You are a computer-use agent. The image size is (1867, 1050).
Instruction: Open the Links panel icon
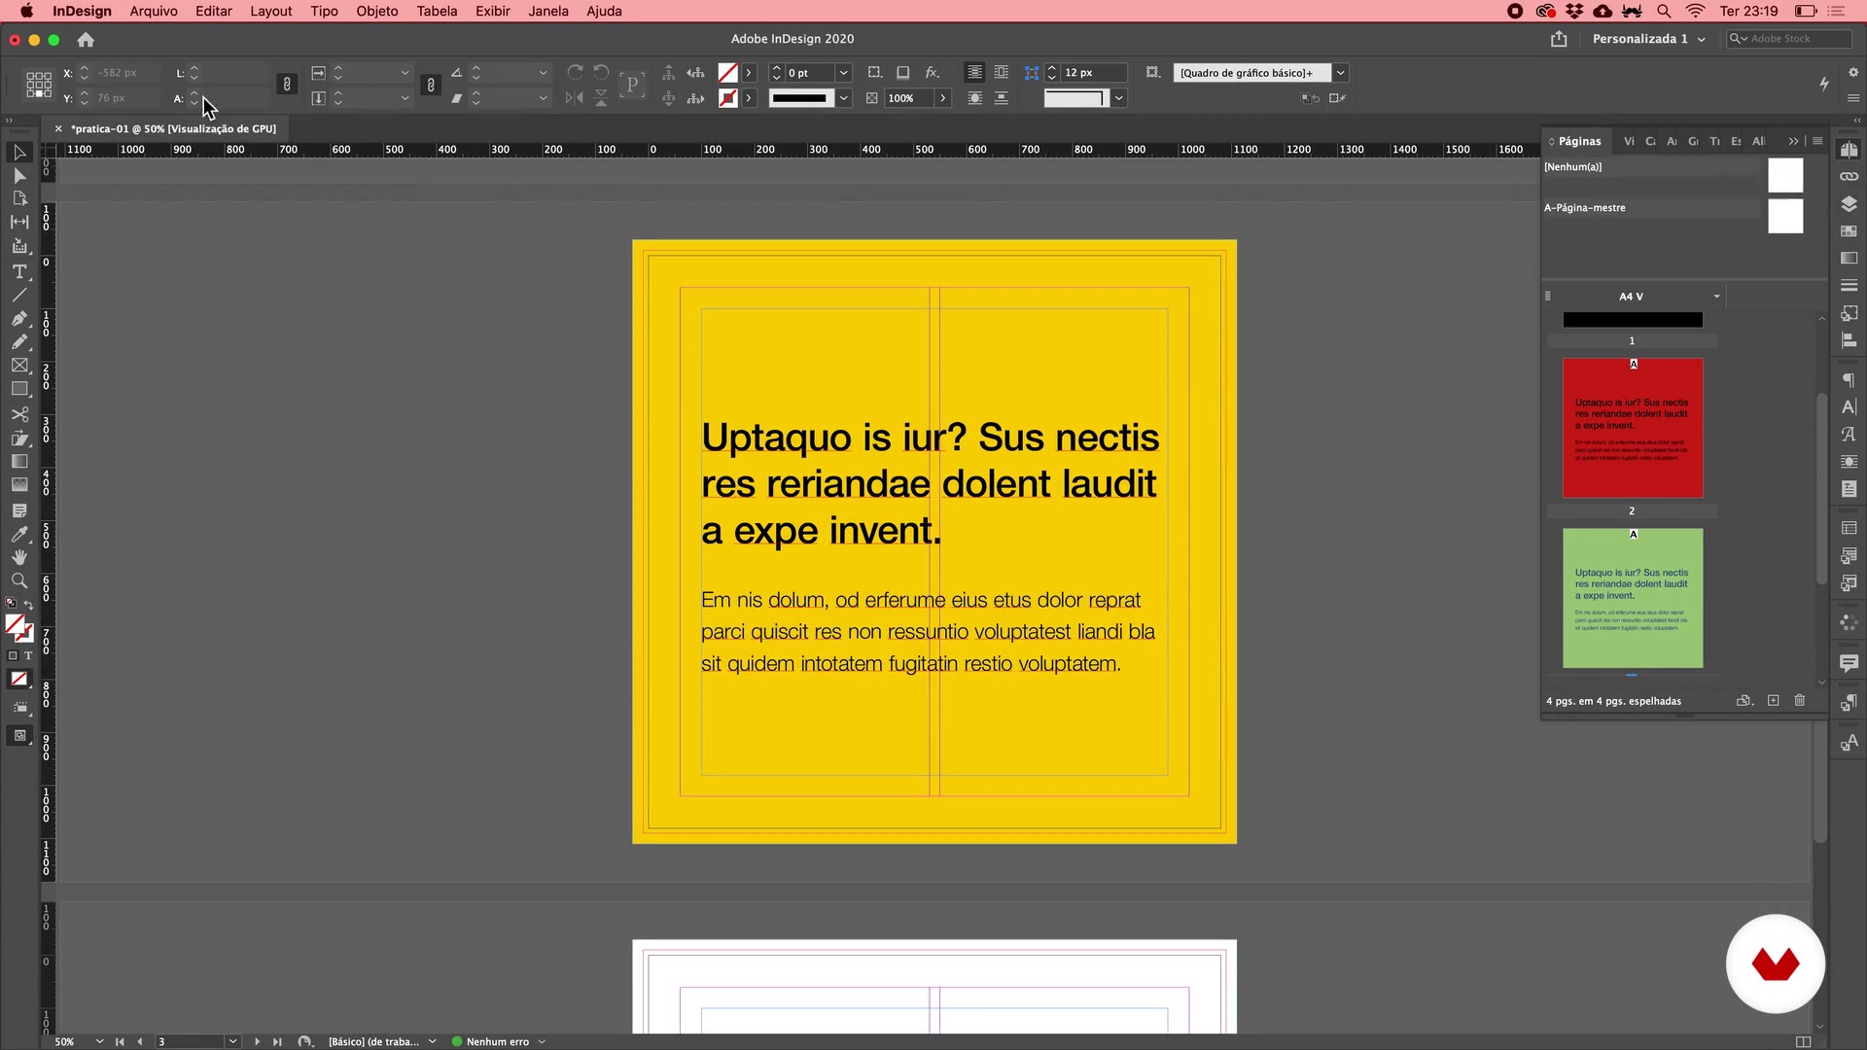(1849, 177)
